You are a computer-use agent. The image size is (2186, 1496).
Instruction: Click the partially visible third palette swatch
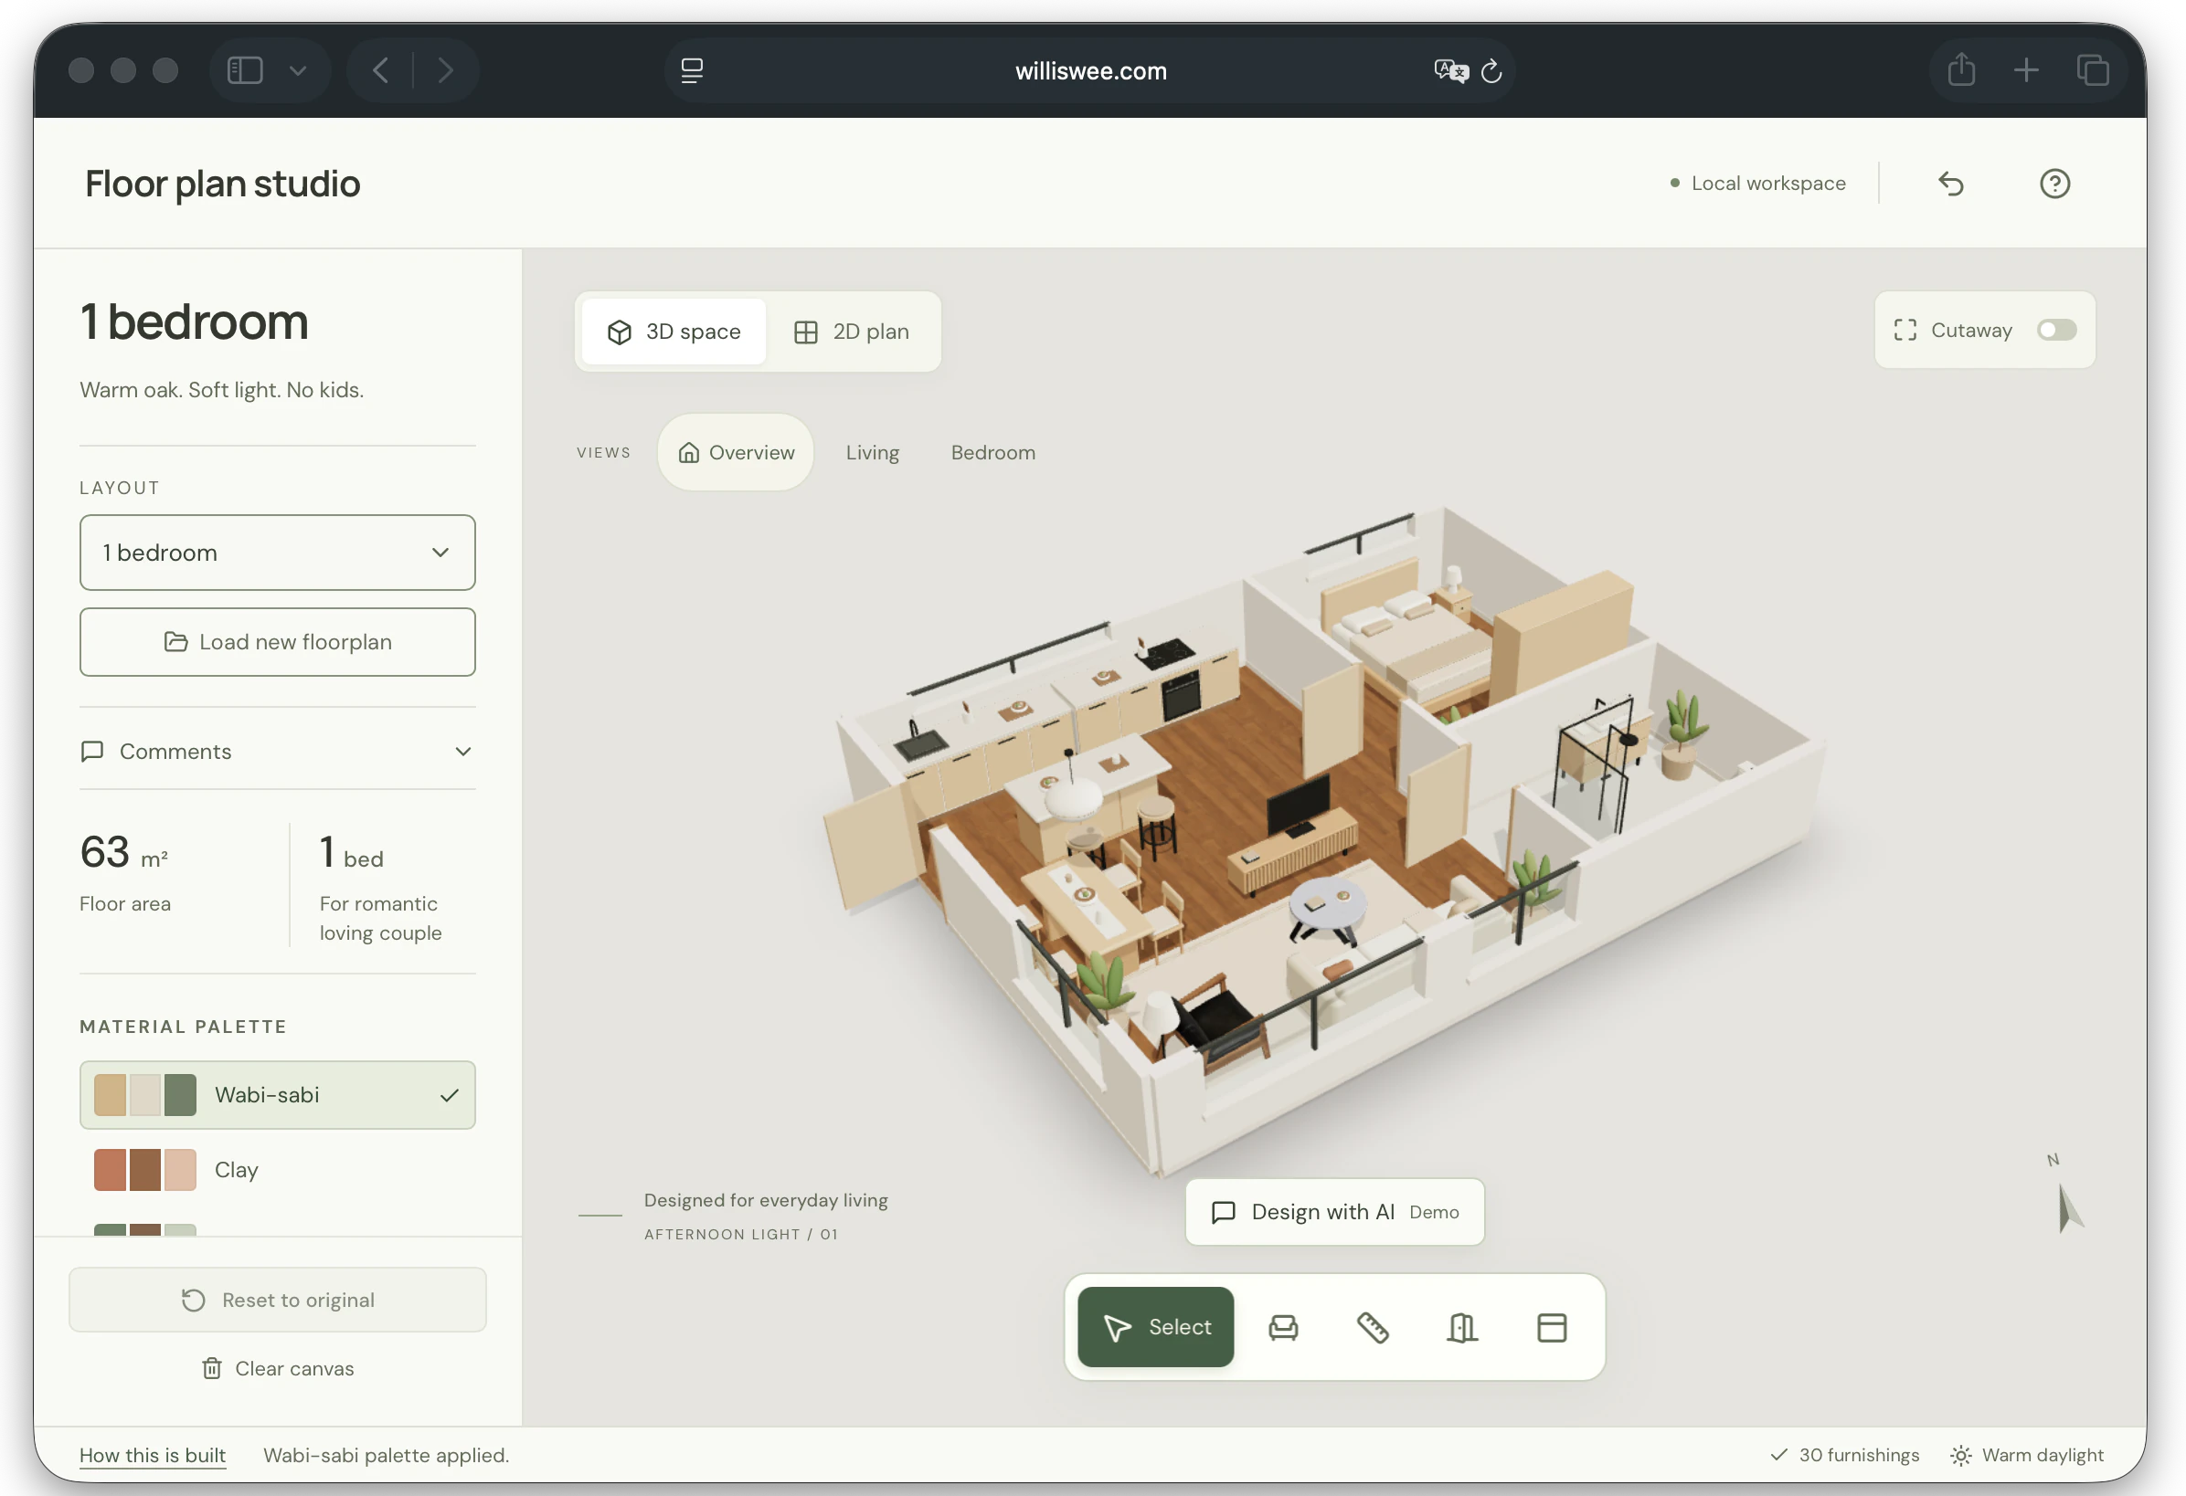click(x=145, y=1229)
